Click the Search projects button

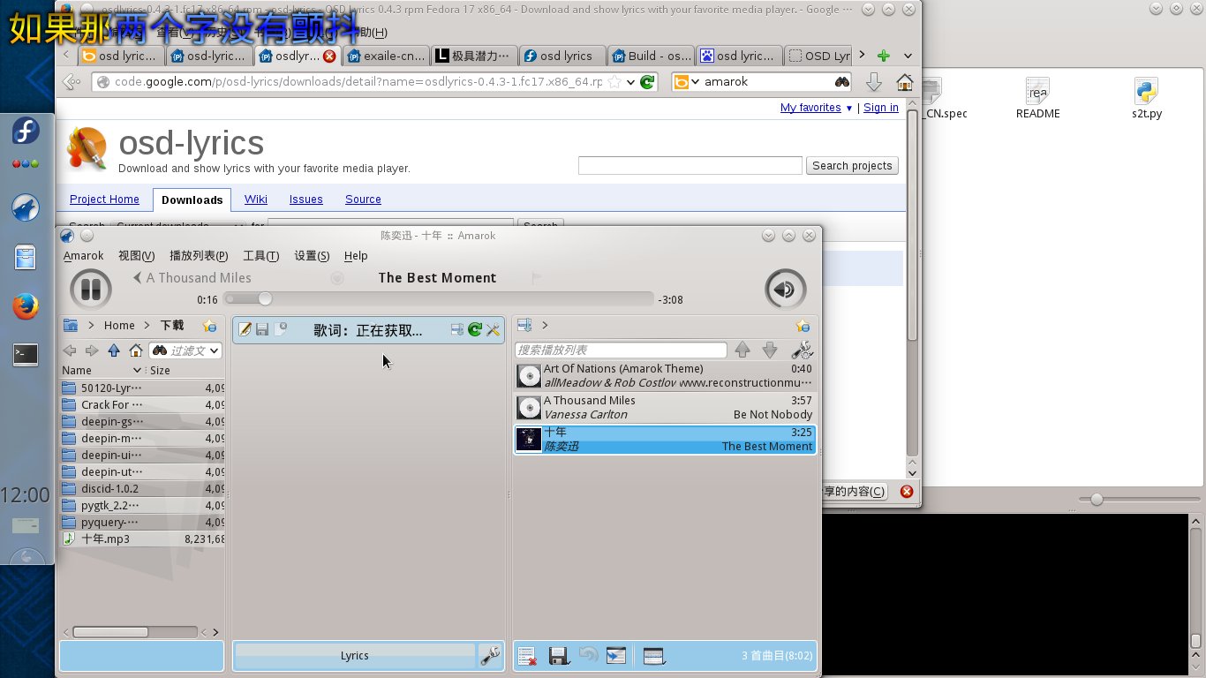click(852, 166)
